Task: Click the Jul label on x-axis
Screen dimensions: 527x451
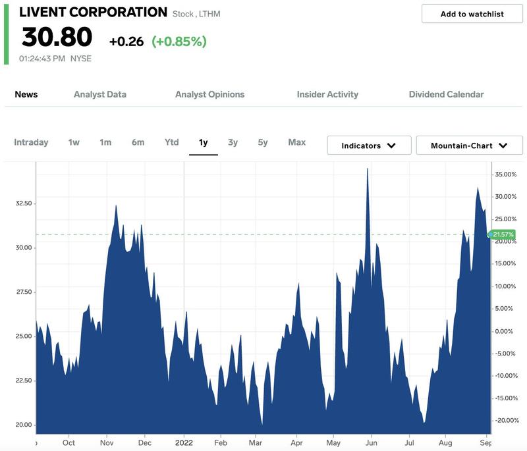Action: pyautogui.click(x=409, y=443)
